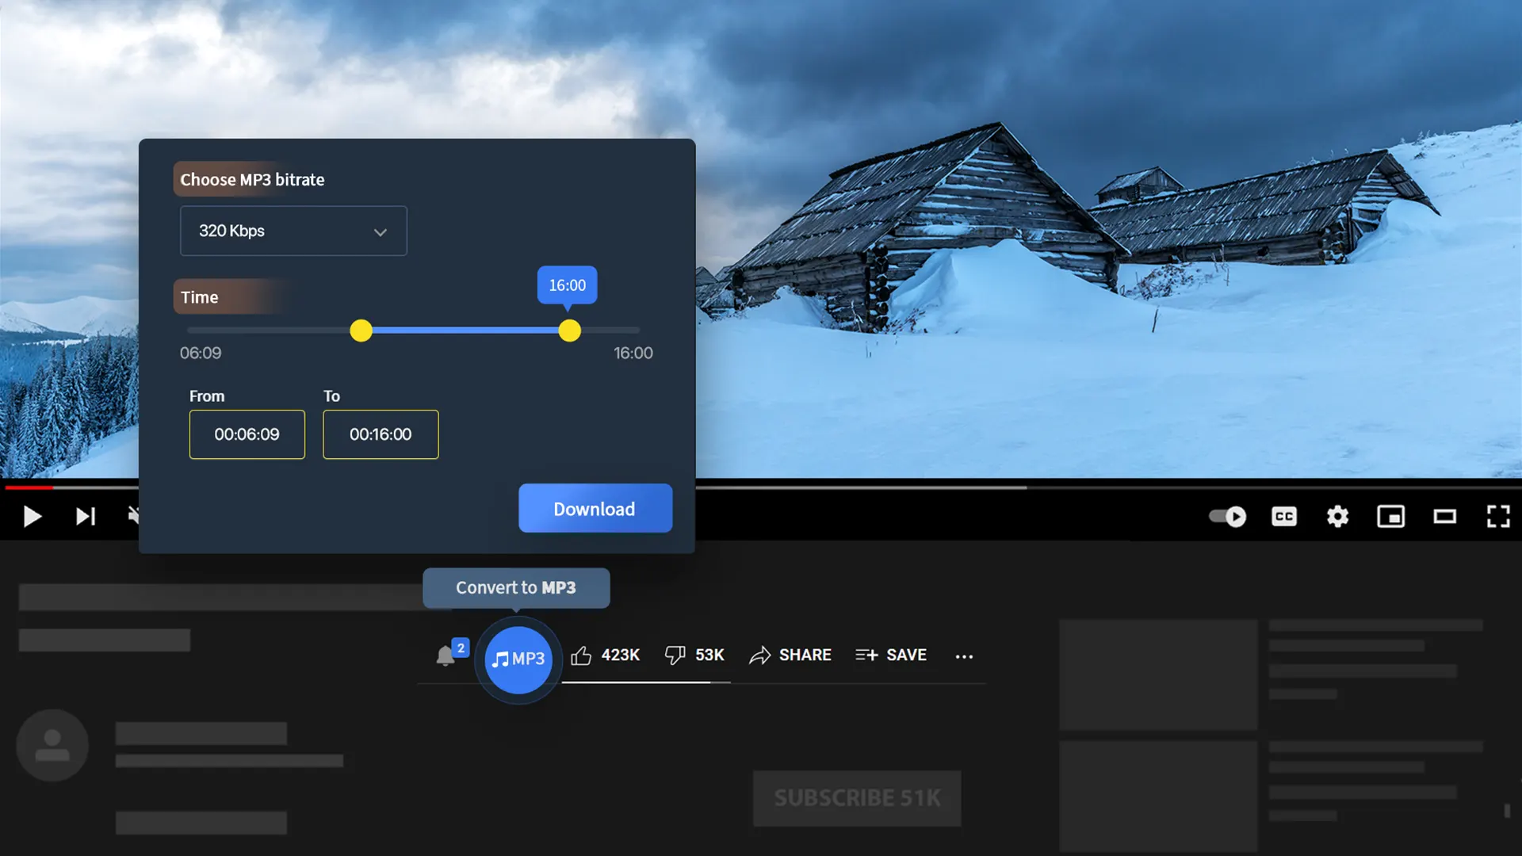Select 320 Kbps bitrate option

coord(294,230)
